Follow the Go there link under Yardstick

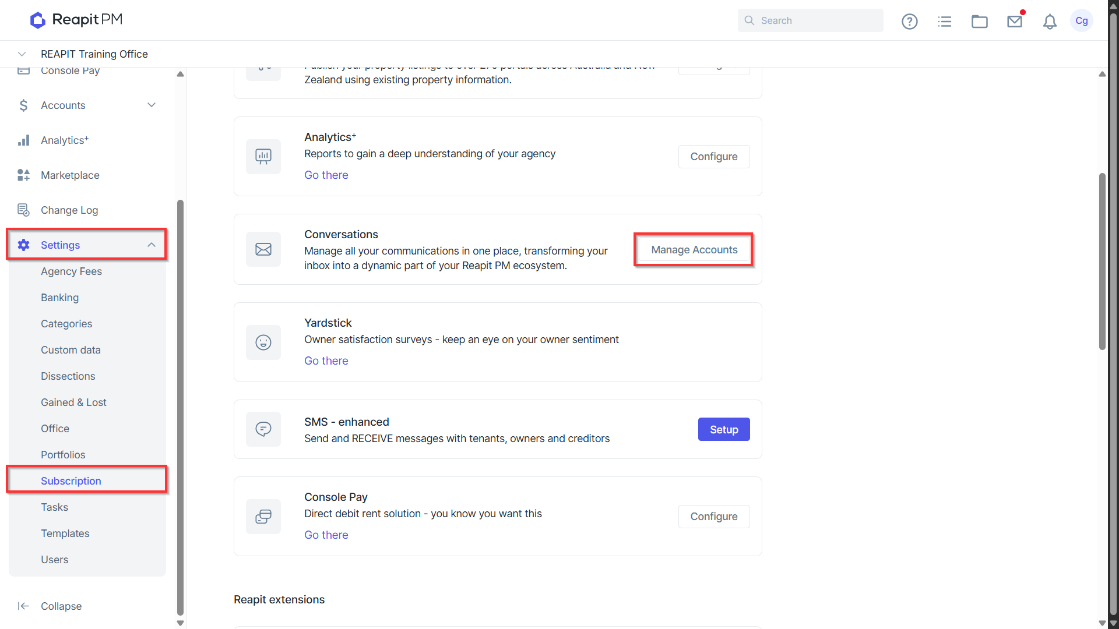pos(326,361)
